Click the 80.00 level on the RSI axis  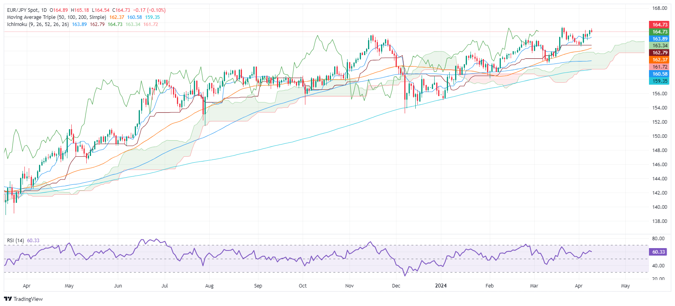click(x=658, y=239)
